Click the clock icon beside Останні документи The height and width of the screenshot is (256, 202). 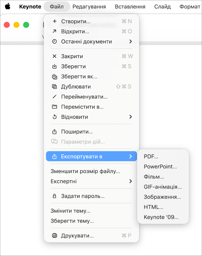coord(54,41)
